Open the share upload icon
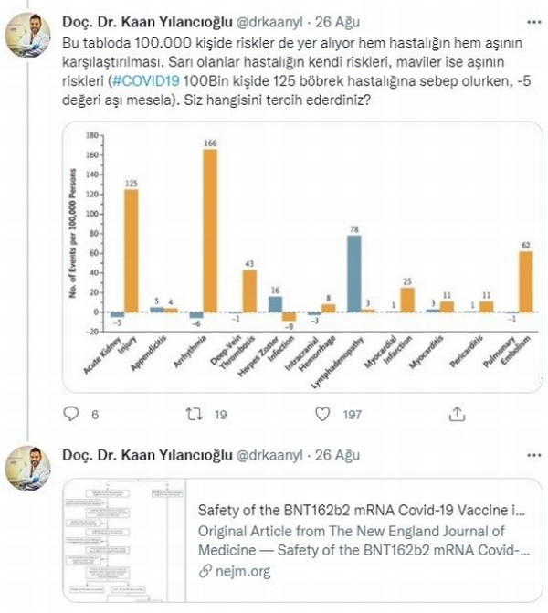Image resolution: width=548 pixels, height=613 pixels. pos(457,414)
